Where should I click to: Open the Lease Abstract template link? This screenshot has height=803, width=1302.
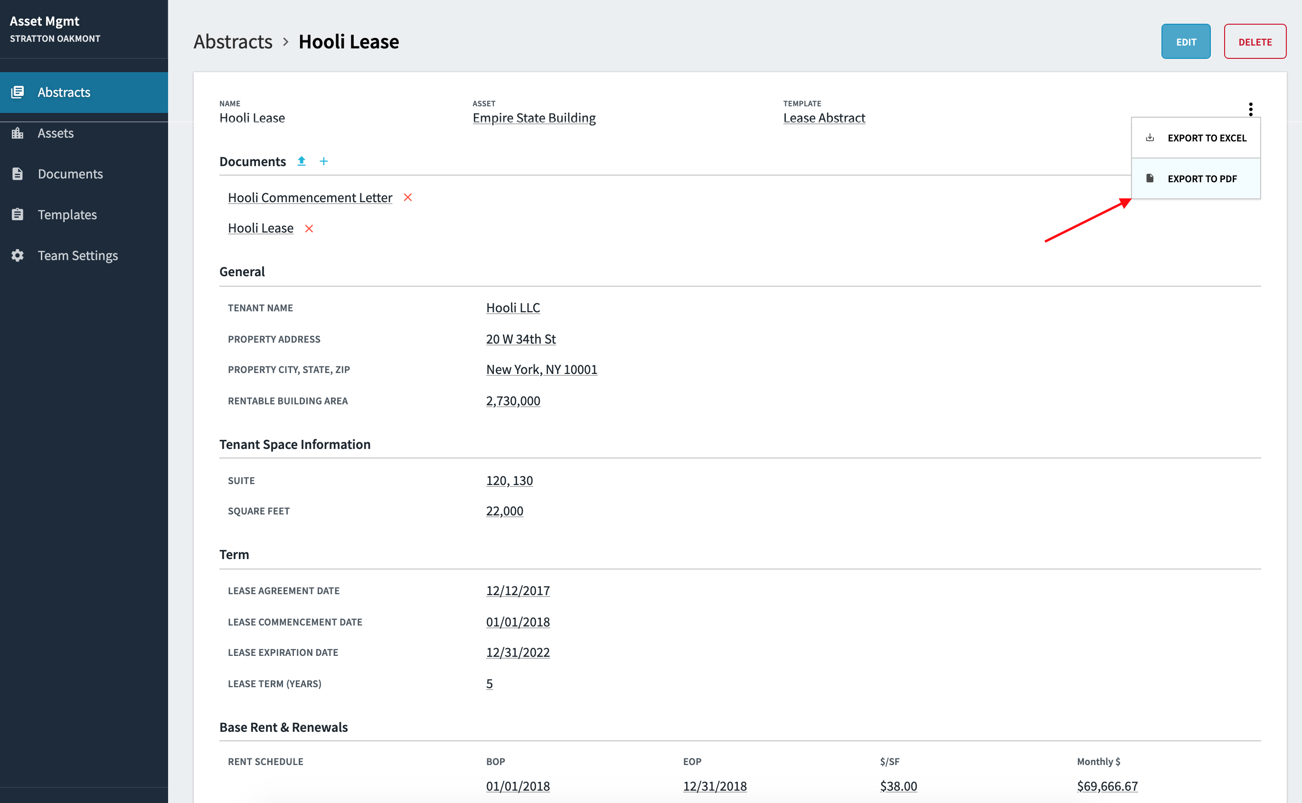824,118
